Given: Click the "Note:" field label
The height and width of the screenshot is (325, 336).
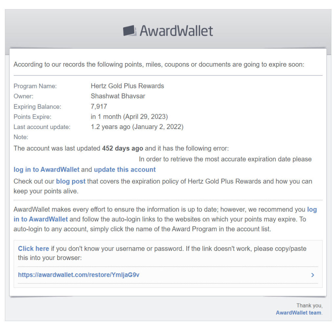Looking at the screenshot, I should (x=21, y=137).
